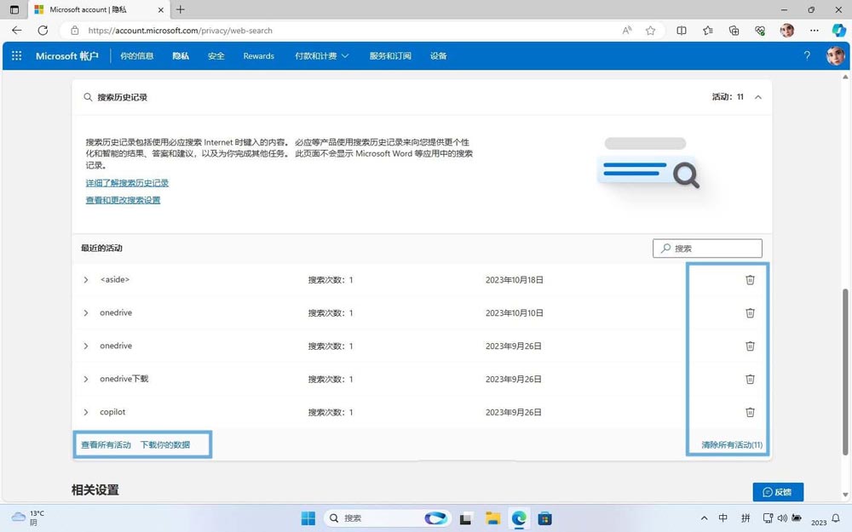Viewport: 852px width, 532px height.
Task: Click the 搜索 search input box
Action: [x=707, y=248]
